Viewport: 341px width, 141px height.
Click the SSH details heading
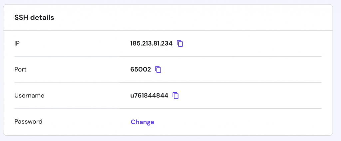click(34, 18)
